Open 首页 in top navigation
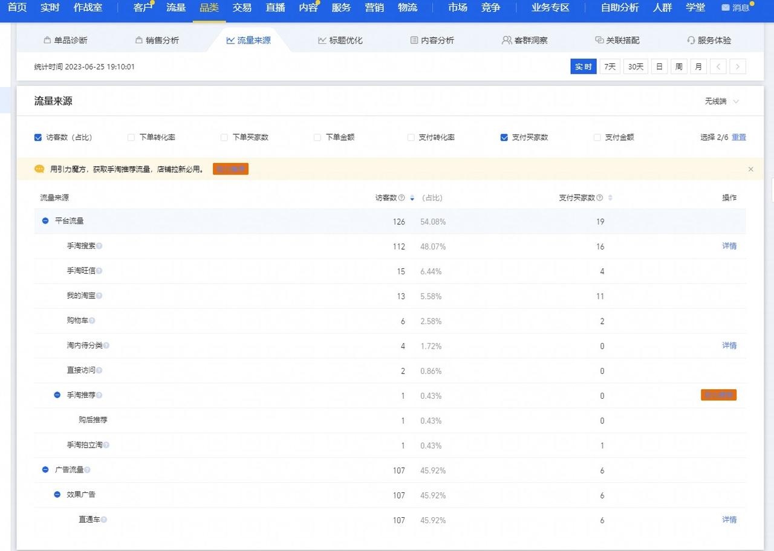This screenshot has width=774, height=551. tap(17, 8)
